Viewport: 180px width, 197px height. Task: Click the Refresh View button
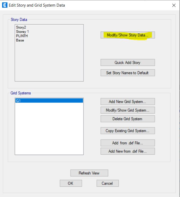[x=89, y=173]
